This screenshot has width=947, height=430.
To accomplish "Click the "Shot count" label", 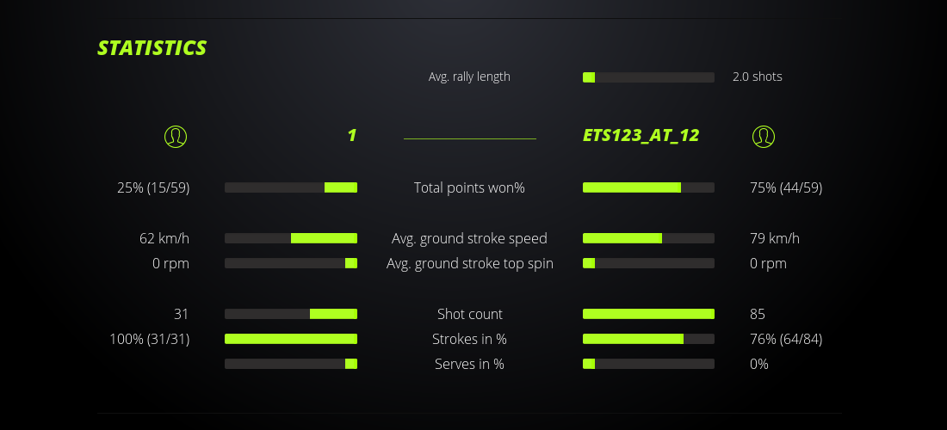I will click(469, 314).
